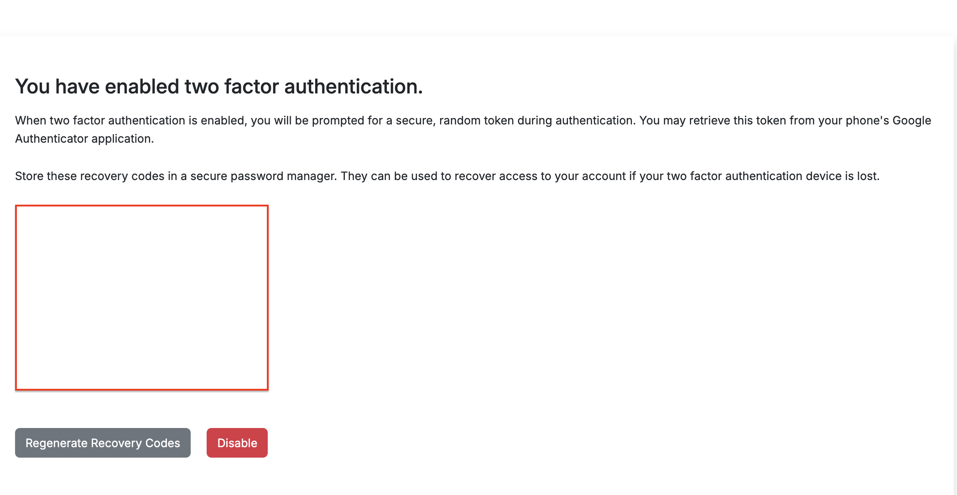Click the blank white header bar at top

[478, 17]
